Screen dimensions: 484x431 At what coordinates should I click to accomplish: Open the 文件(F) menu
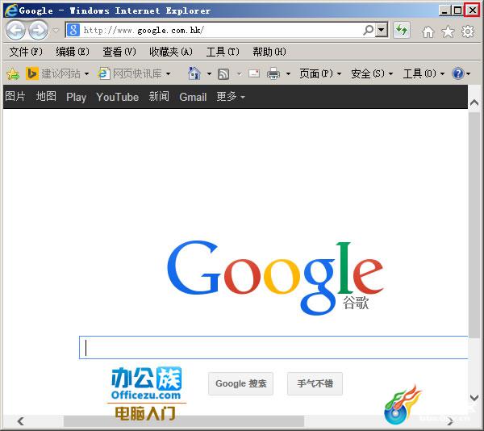pos(26,52)
